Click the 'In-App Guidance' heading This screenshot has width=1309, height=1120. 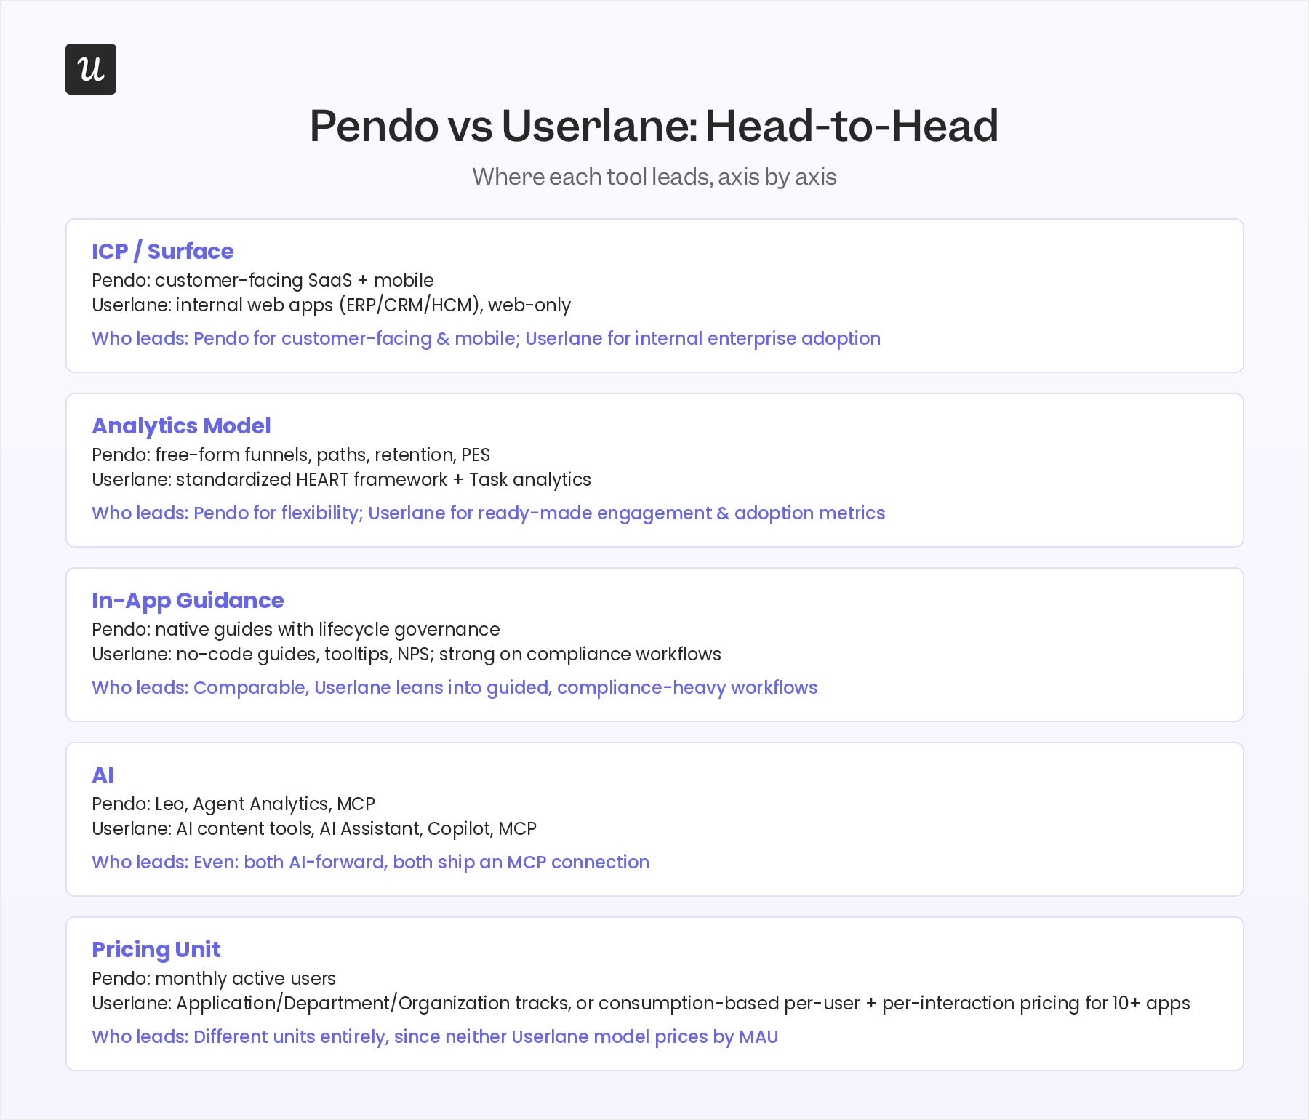click(188, 601)
